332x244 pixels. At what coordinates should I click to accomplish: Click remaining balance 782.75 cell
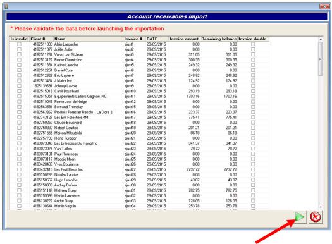[231, 190]
